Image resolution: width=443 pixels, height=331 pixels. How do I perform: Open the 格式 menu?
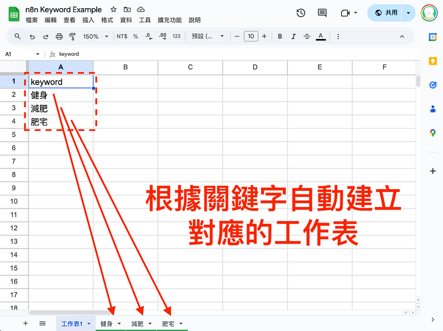coord(107,20)
